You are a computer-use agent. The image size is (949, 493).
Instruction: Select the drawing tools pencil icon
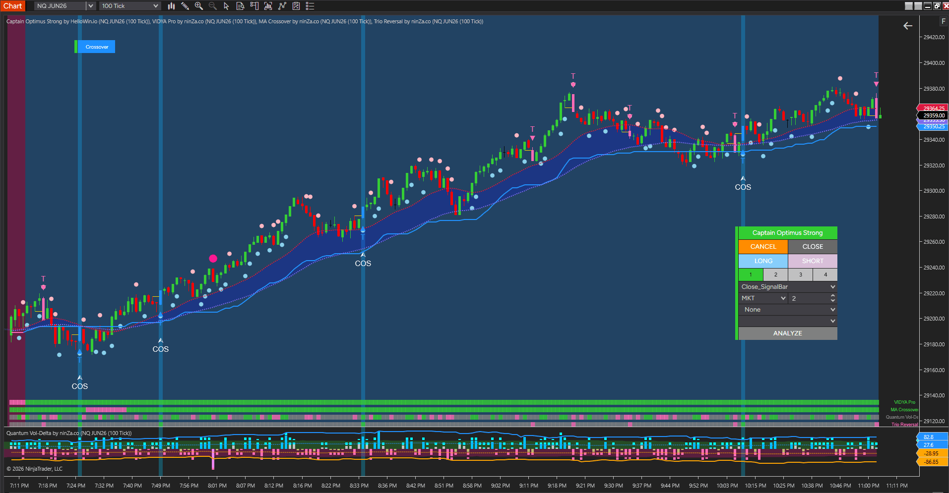[x=185, y=6]
